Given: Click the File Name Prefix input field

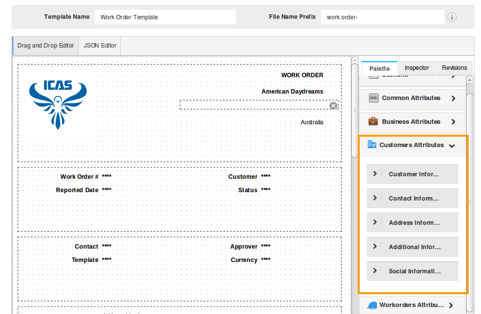Looking at the screenshot, I should [x=382, y=17].
